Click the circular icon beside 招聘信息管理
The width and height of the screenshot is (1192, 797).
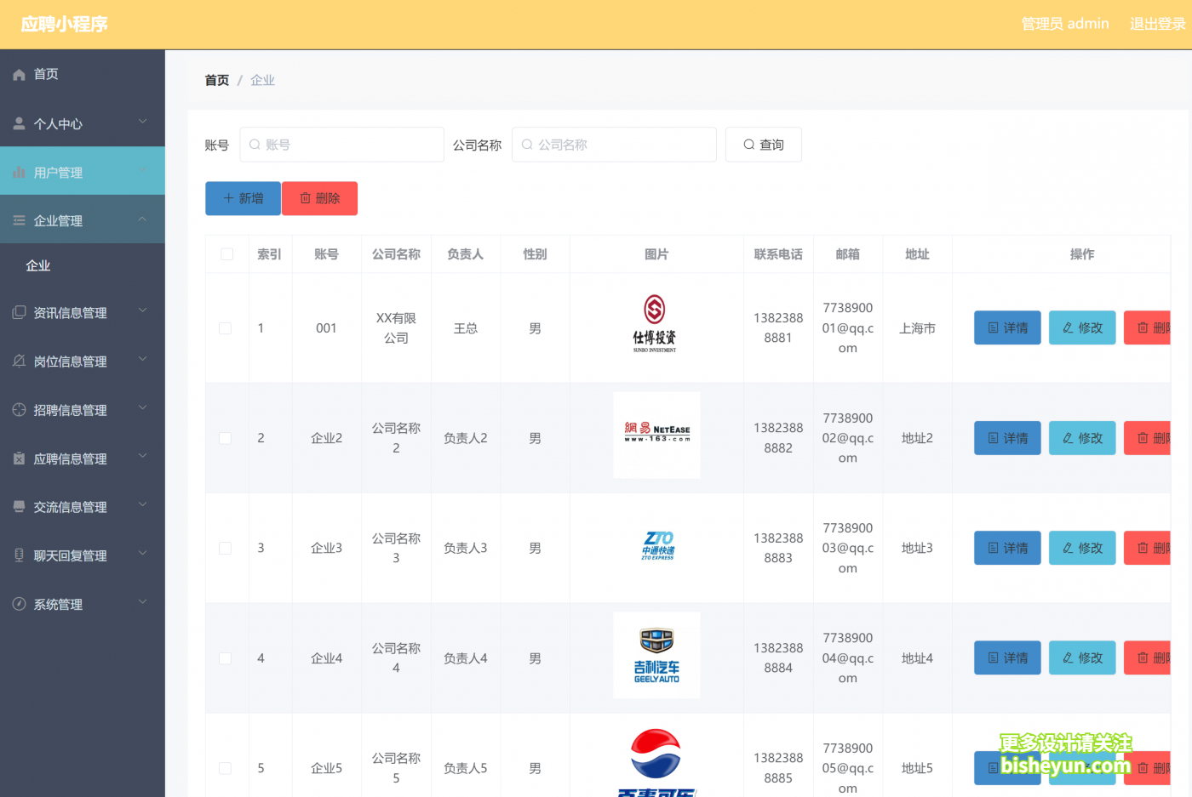coord(19,409)
